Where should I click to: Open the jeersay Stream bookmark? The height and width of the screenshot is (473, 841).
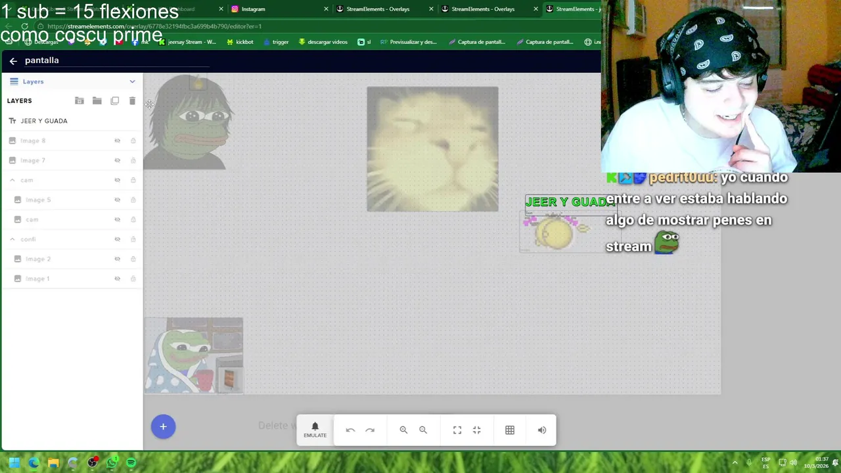point(187,42)
